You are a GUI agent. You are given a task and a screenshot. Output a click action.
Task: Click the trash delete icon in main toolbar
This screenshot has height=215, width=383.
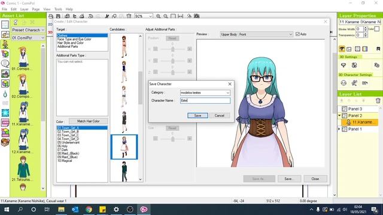(129, 16)
